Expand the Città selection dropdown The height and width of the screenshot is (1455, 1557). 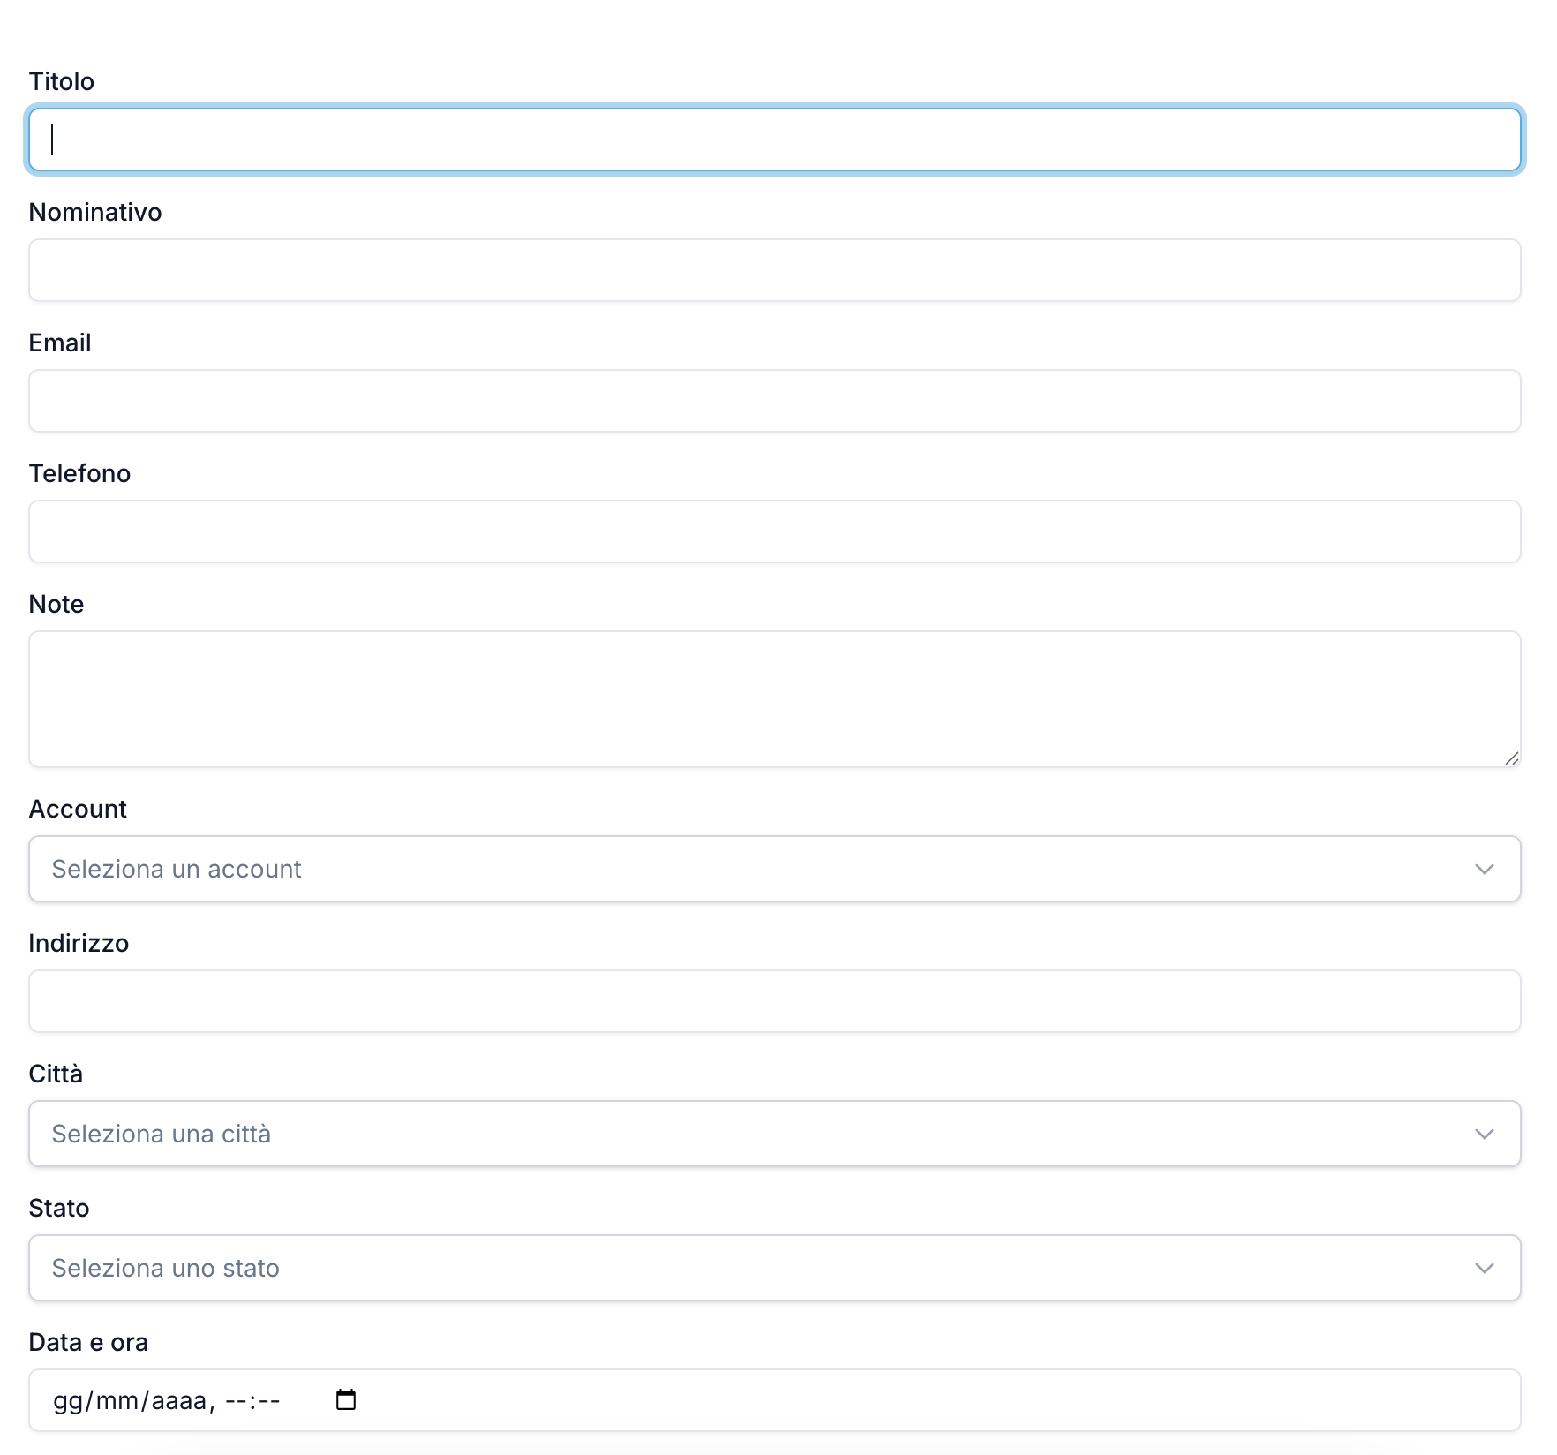pos(774,1134)
